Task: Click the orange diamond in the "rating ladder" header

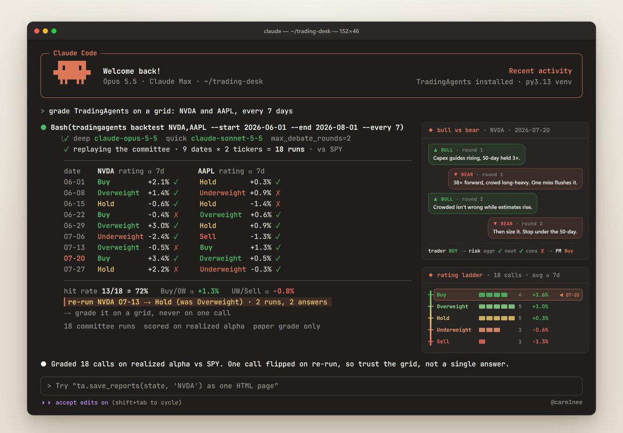Action: point(431,275)
